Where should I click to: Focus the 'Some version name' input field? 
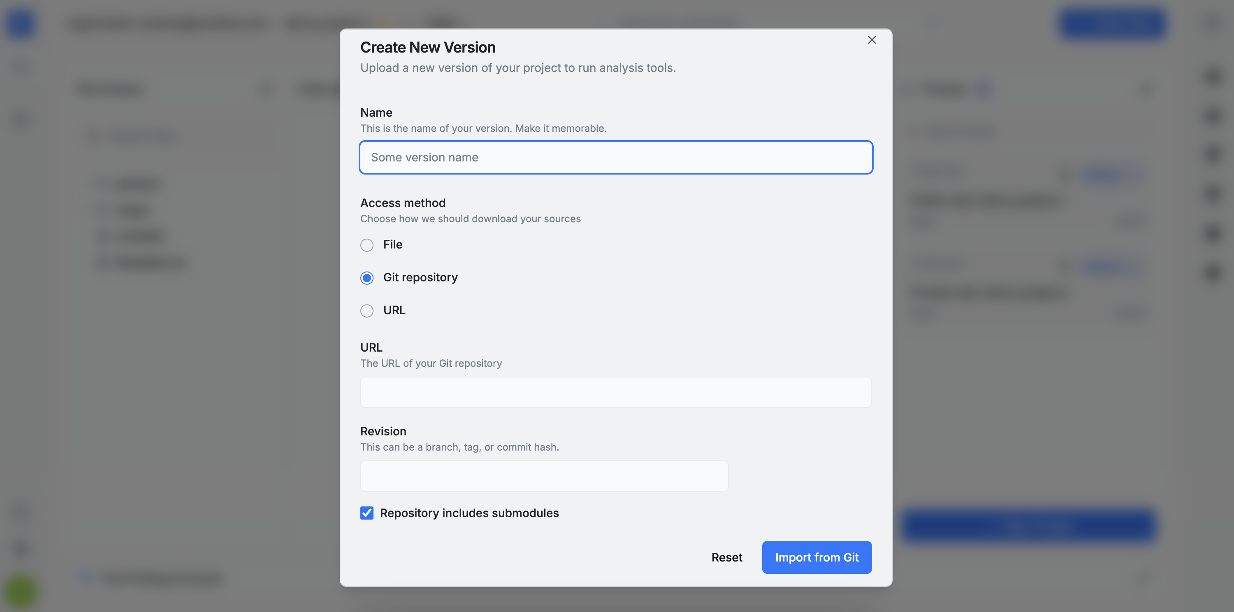click(616, 157)
